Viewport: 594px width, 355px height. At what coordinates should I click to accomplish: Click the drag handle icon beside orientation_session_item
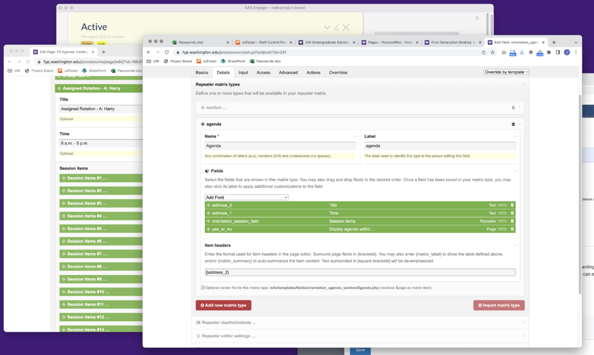pyautogui.click(x=208, y=221)
